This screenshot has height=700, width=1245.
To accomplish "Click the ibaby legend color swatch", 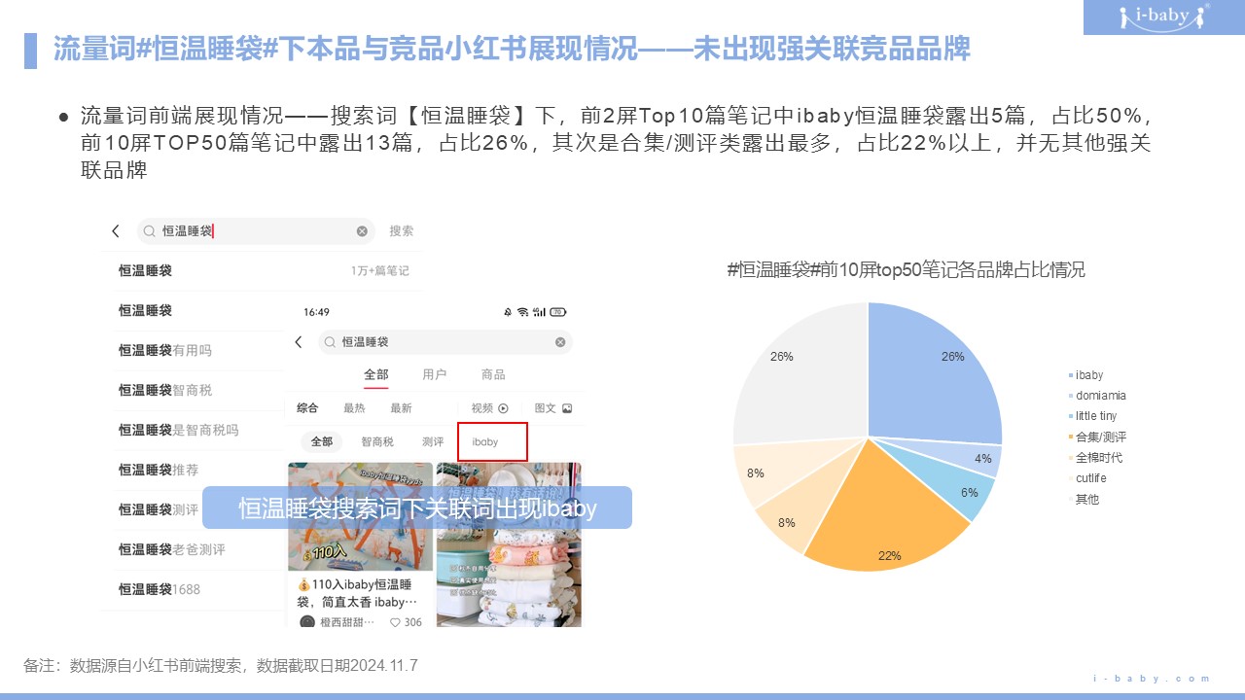I will click(1071, 375).
